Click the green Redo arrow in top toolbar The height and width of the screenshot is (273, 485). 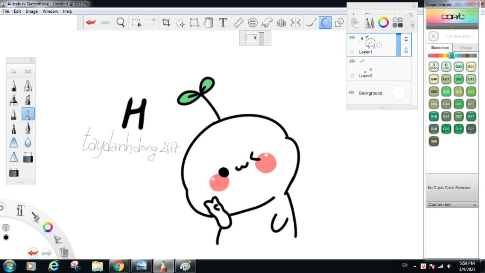(x=105, y=23)
